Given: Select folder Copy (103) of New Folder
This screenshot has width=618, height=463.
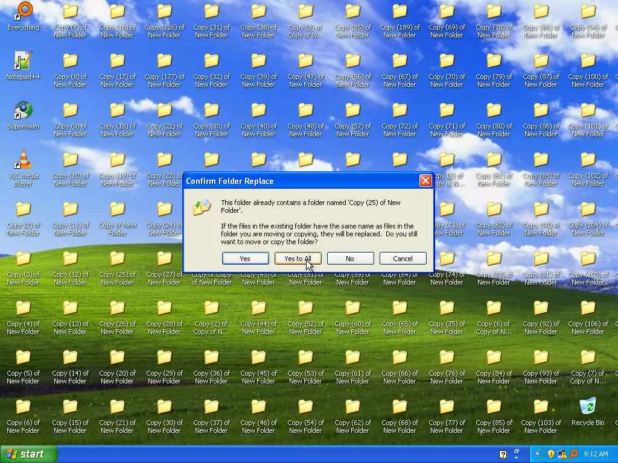Looking at the screenshot, I should [541, 417].
